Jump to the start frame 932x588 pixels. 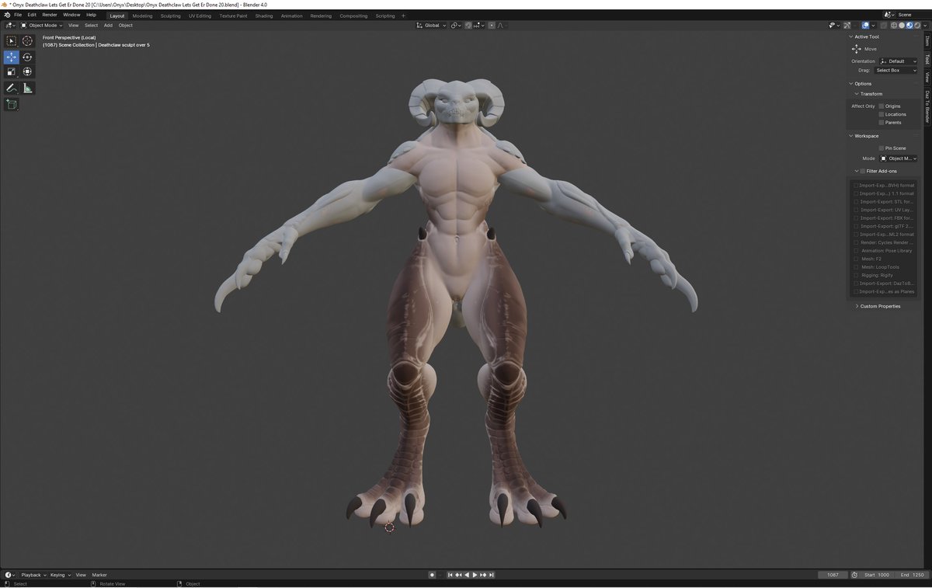click(x=450, y=575)
